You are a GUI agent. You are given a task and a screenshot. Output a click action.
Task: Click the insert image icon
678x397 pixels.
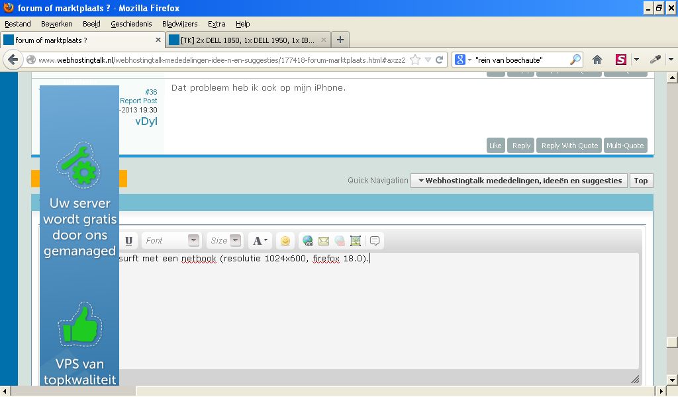356,241
